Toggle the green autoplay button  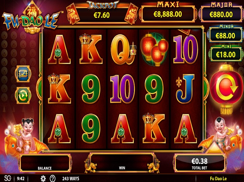tap(23, 95)
